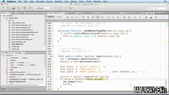
Task: Open dropdown arrow beside the second editor toolbar icon
Action: [x=74, y=17]
